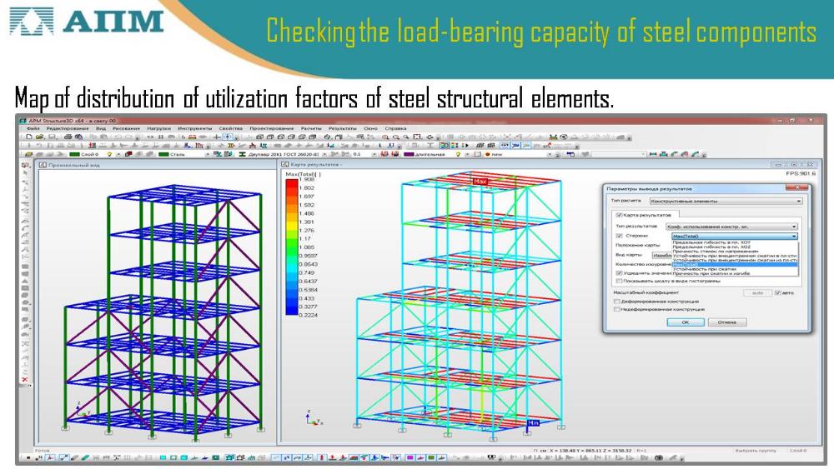Click the Zoom in magnifier icon

point(385,137)
